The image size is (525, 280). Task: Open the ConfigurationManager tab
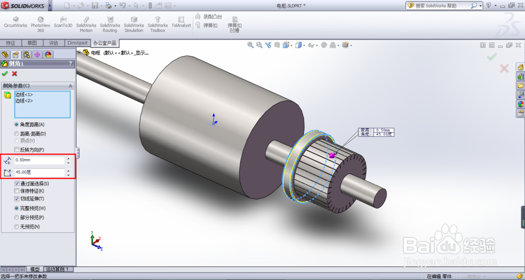(26, 55)
